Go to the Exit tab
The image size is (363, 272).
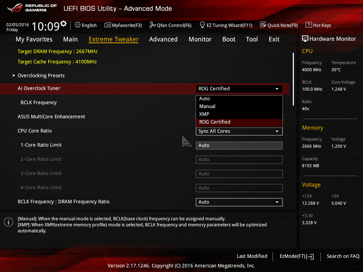[x=274, y=39]
